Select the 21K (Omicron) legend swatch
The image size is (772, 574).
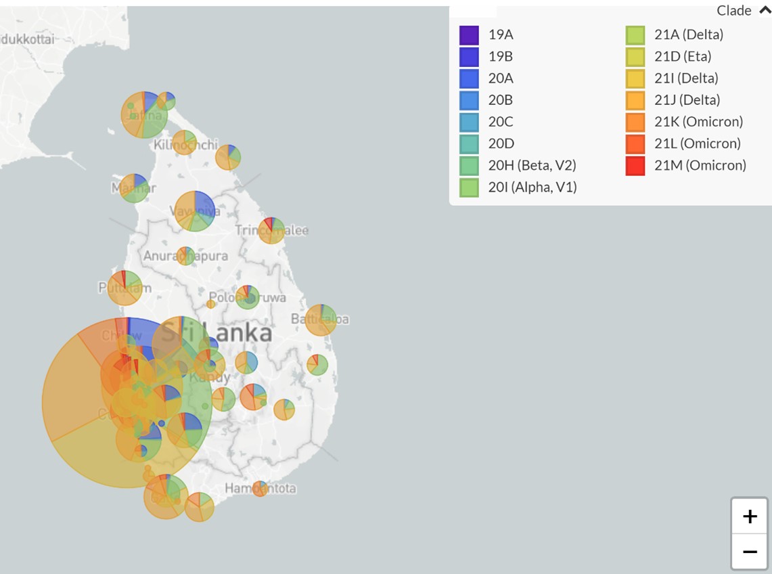[635, 122]
